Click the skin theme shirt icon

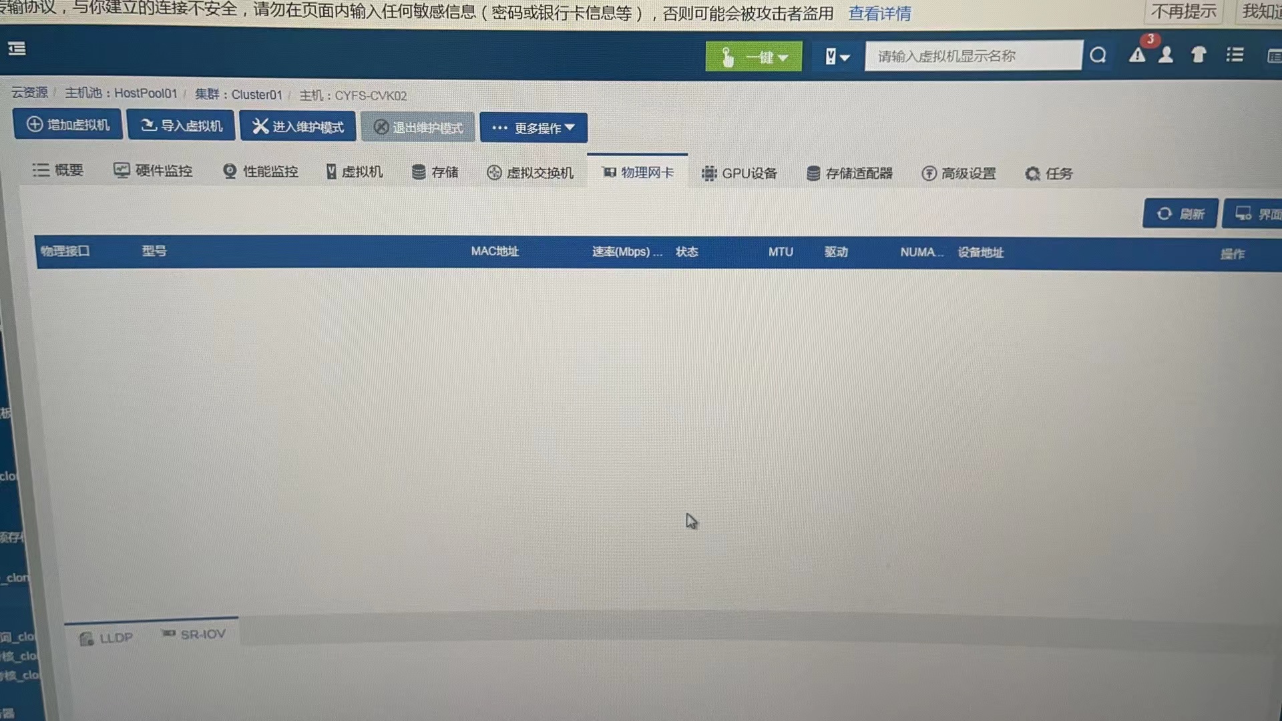[1199, 55]
